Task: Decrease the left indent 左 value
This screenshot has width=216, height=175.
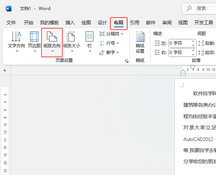Action: click(x=193, y=45)
